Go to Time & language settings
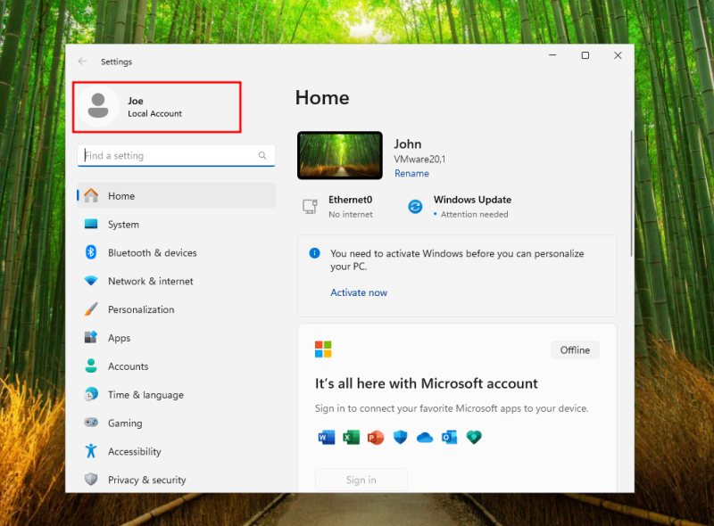 [145, 395]
